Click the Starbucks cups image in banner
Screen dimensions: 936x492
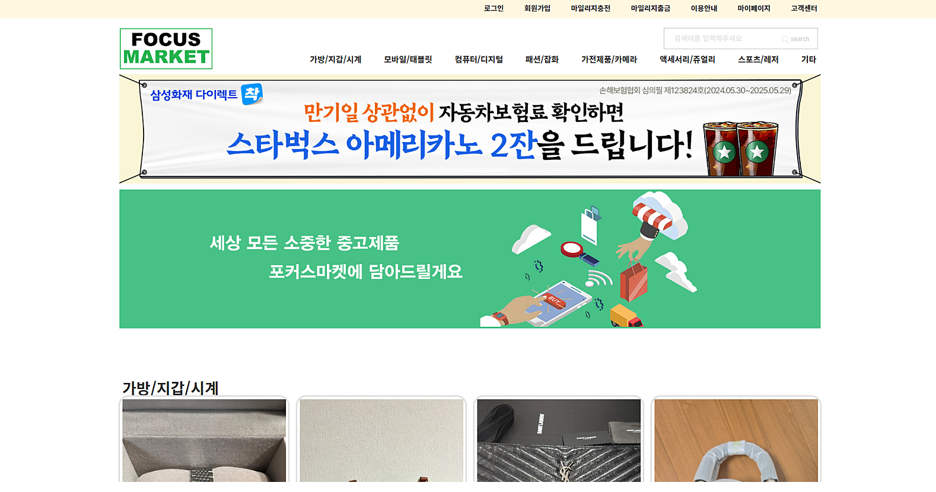point(740,149)
